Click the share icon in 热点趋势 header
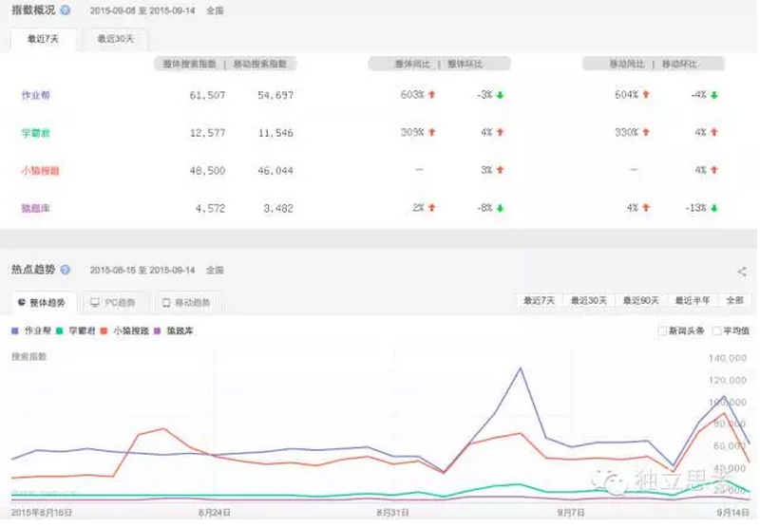Screen dimensions: 760x528 pyautogui.click(x=742, y=272)
